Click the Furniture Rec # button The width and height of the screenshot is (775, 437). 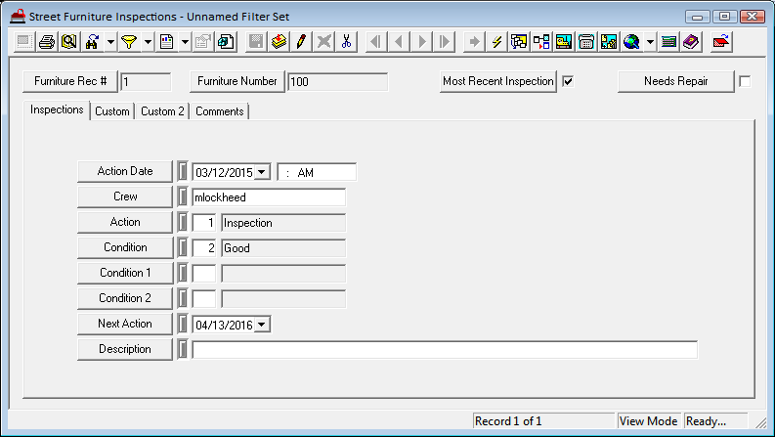tap(70, 81)
